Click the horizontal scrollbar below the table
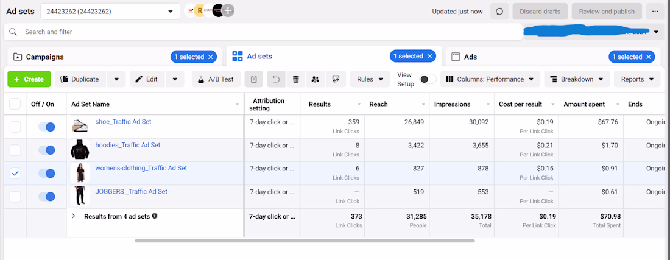The width and height of the screenshot is (670, 260). click(x=305, y=241)
